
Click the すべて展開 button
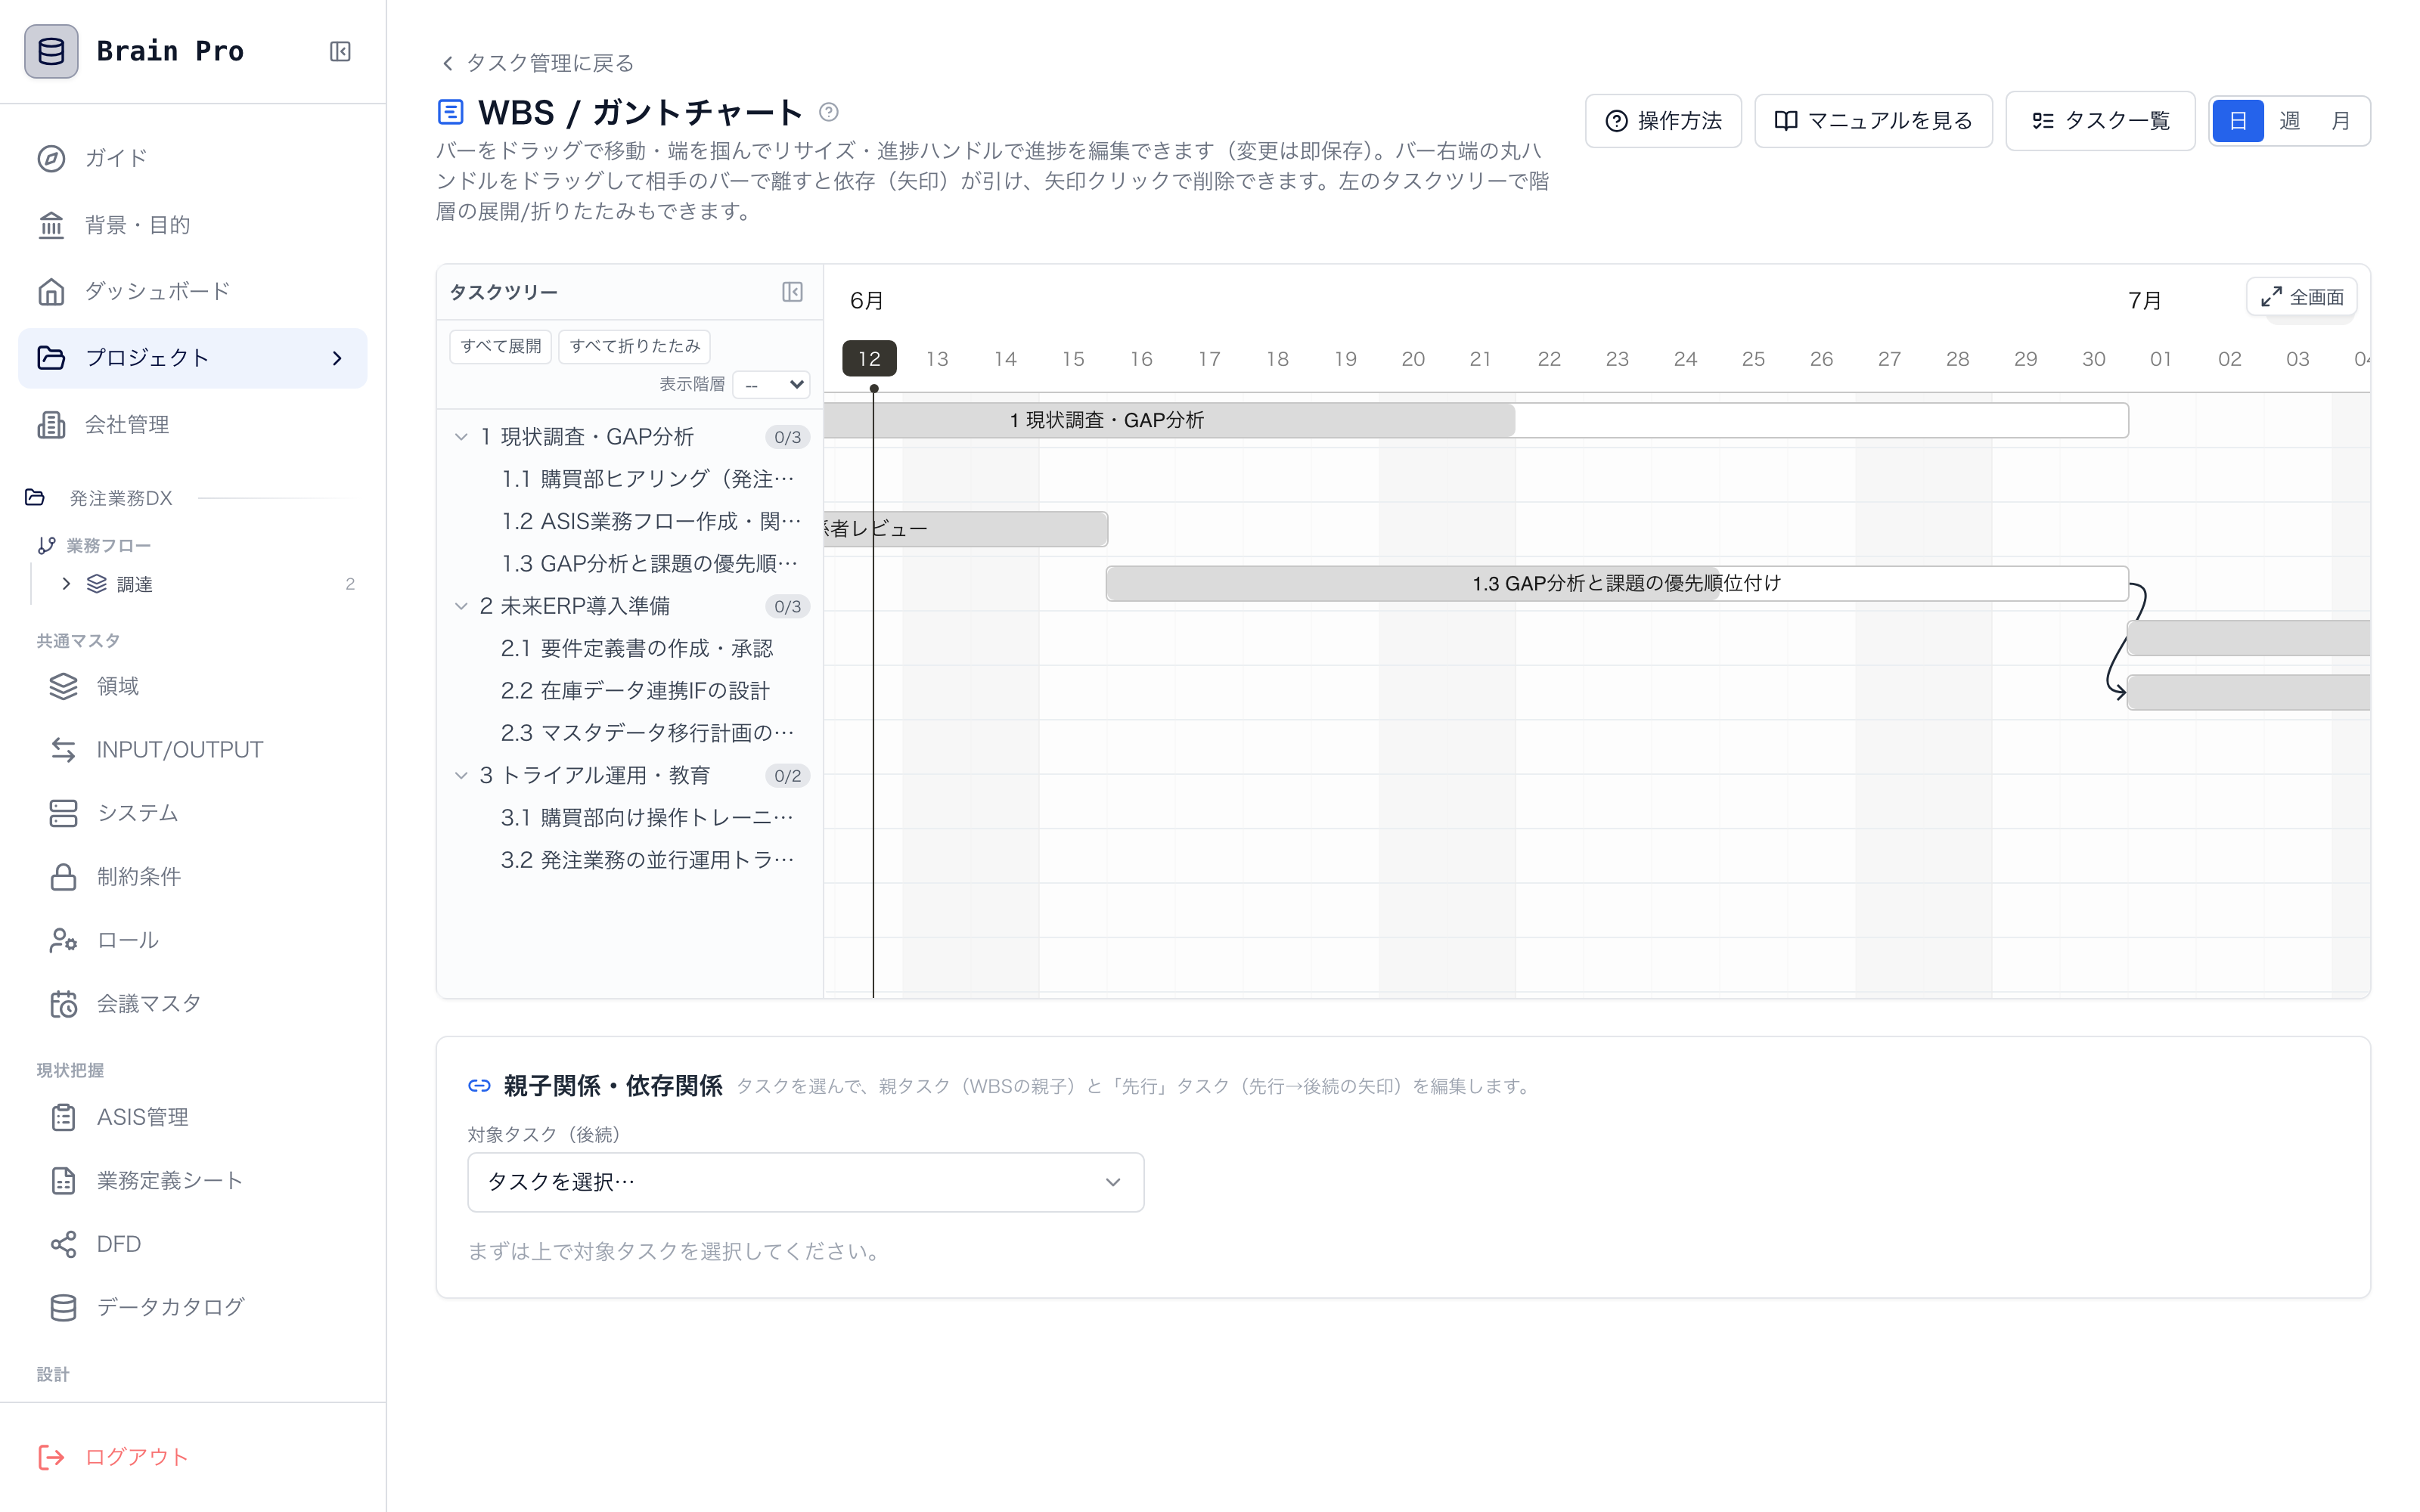[501, 346]
